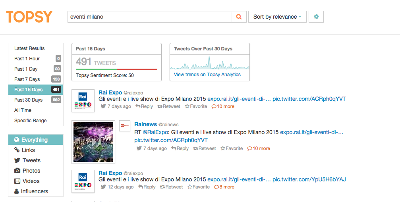Open the first Rai Expo author name
Image resolution: width=400 pixels, height=202 pixels.
[x=110, y=92]
